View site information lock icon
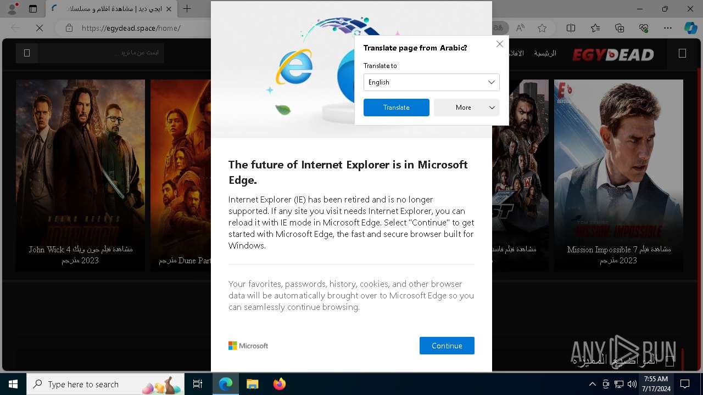 [69, 28]
